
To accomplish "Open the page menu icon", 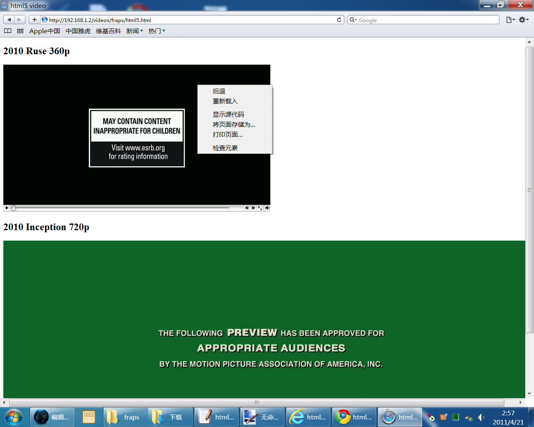I will coord(510,20).
